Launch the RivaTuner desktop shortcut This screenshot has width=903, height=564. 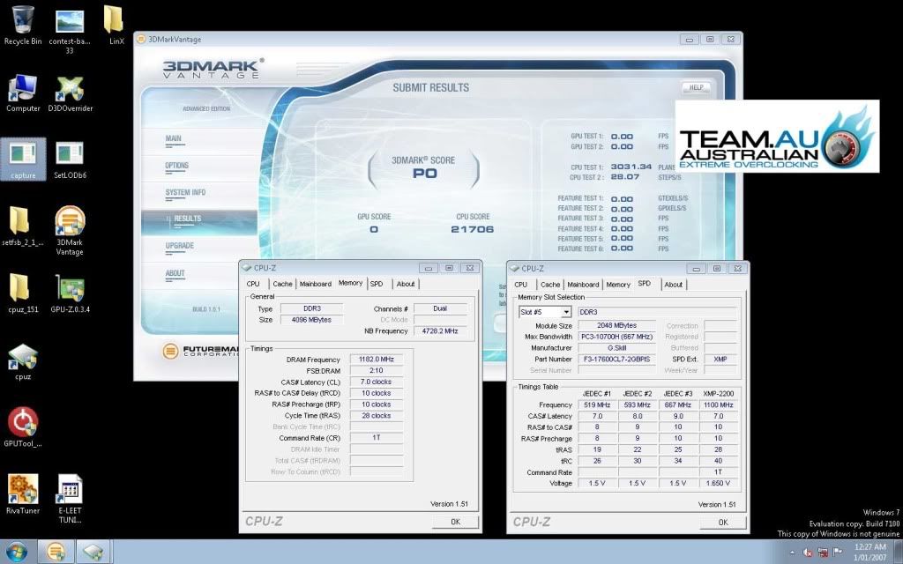[x=23, y=493]
